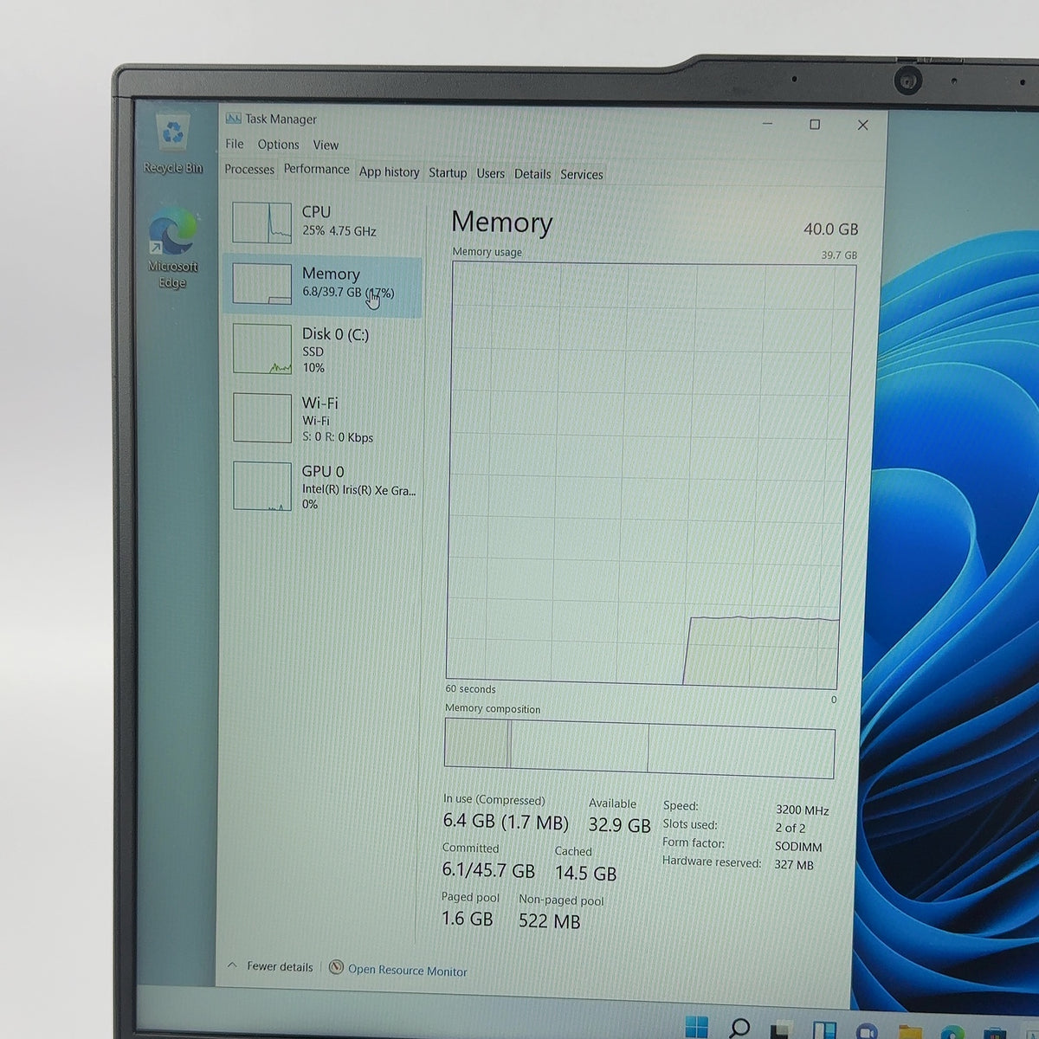Screen dimensions: 1039x1039
Task: Click the 3200 MHz speed value
Action: [802, 810]
